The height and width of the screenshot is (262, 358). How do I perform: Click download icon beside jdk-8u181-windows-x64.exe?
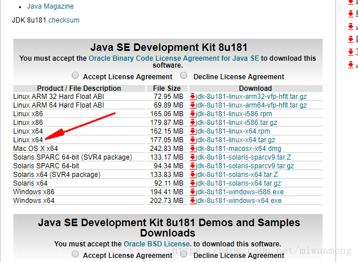pos(192,201)
